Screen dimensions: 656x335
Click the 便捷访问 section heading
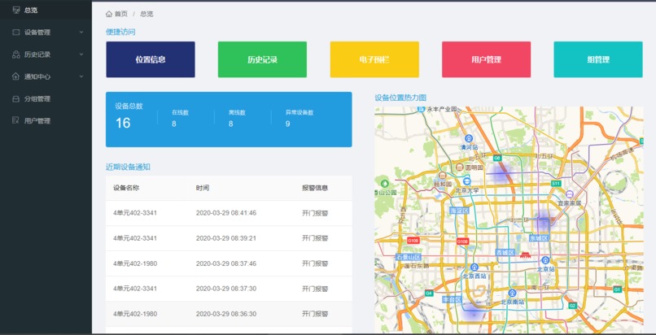120,32
